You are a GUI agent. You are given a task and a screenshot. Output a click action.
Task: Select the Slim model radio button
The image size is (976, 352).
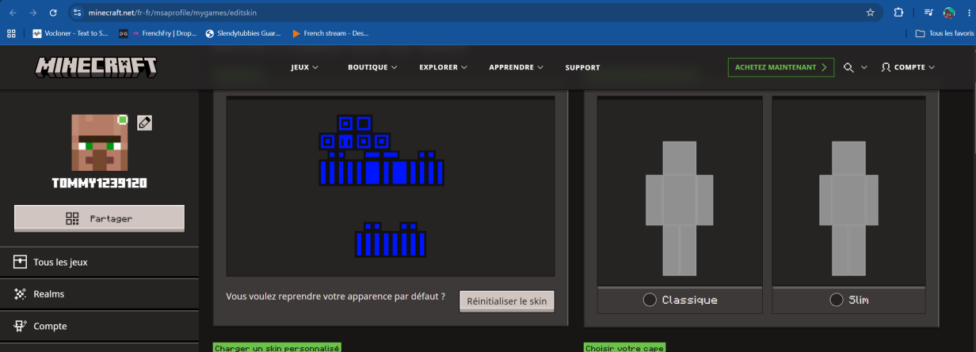836,300
